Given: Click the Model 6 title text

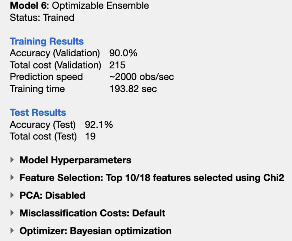Looking at the screenshot, I should click(x=79, y=6).
